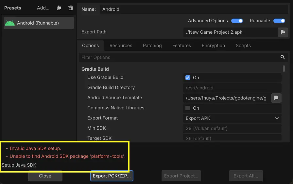293x184 pixels.
Task: Click the Android Source Template path field
Action: click(227, 98)
